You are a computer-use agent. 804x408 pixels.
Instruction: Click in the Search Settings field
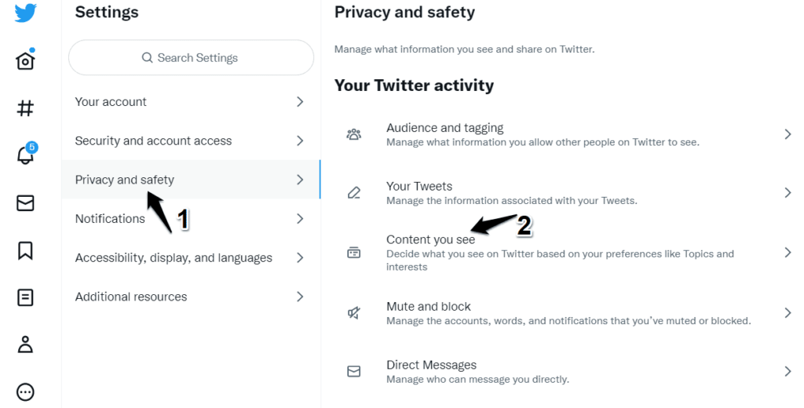tap(191, 57)
